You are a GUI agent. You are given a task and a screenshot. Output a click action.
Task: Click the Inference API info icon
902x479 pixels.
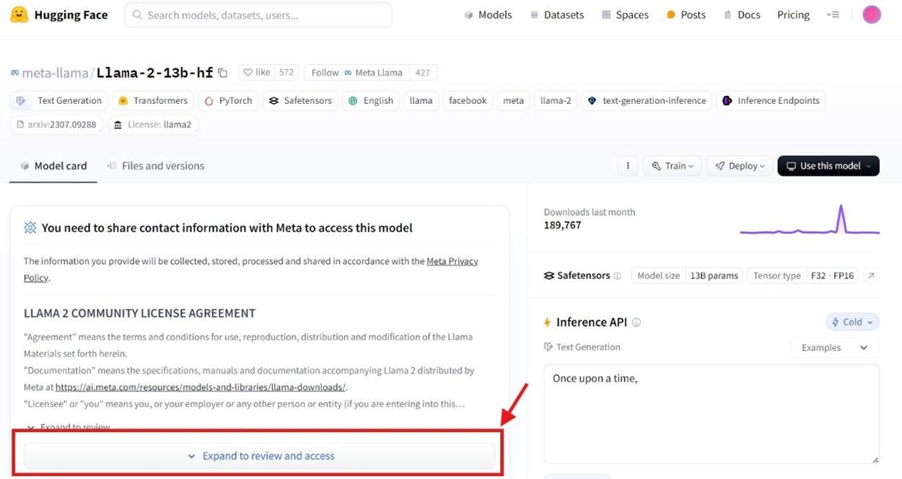[636, 322]
